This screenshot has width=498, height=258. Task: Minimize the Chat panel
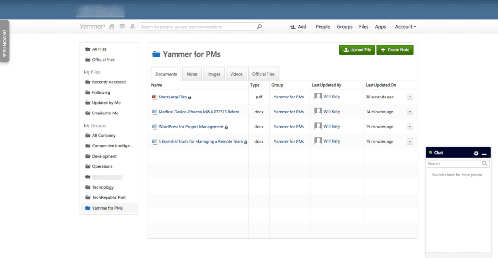[x=484, y=154]
